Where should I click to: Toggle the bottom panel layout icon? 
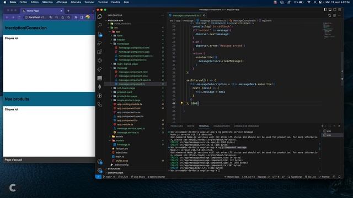pos(330,9)
